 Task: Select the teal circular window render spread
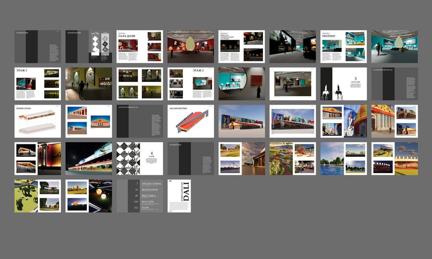(241, 84)
